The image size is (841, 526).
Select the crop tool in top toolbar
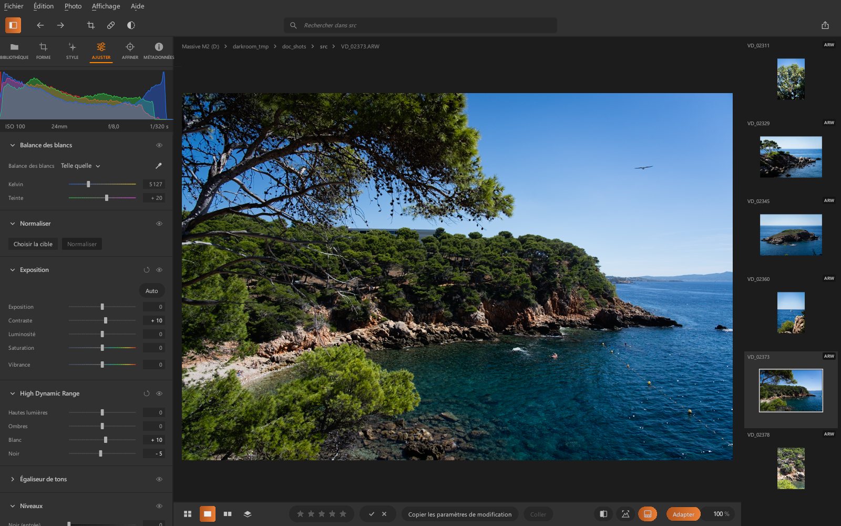point(90,25)
